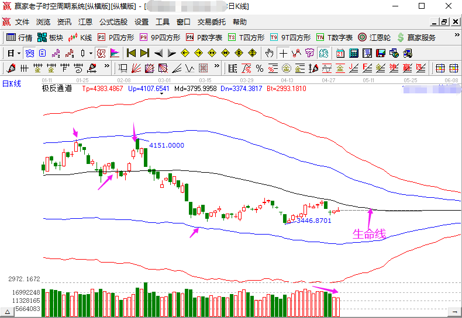This screenshot has width=462, height=318.
Task: Open the 交易委托 menu
Action: coord(211,22)
